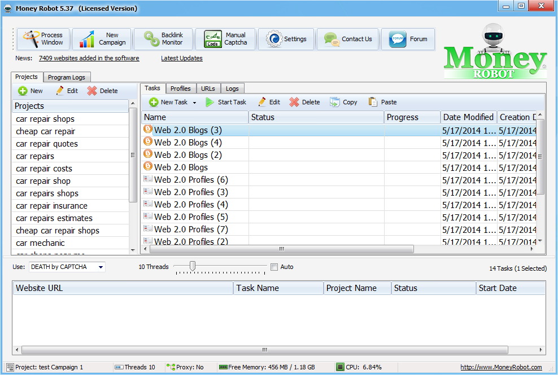Select the 'car mechanic' project
This screenshot has height=375, width=558.
point(70,243)
